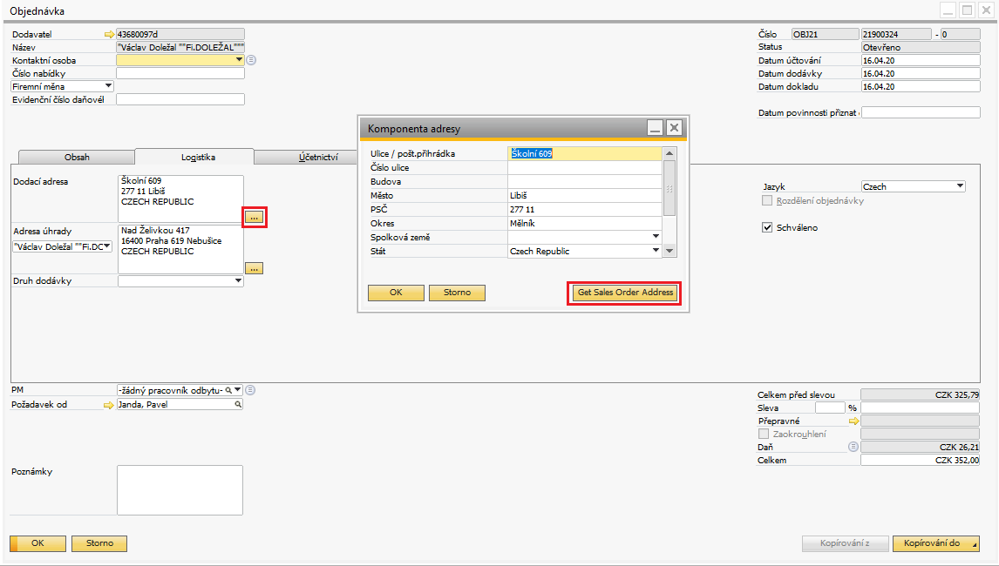Confirm address dialog with OK
The height and width of the screenshot is (566, 999).
tap(397, 293)
